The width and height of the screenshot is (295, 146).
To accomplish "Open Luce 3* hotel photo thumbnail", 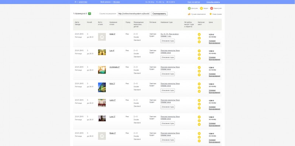I will click(x=102, y=118).
